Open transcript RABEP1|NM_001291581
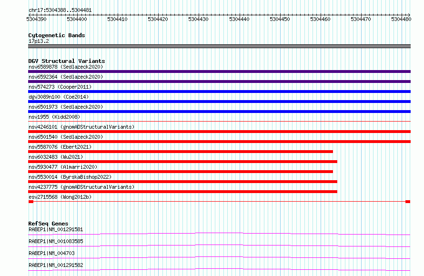This screenshot has height=276, width=424. point(56,229)
